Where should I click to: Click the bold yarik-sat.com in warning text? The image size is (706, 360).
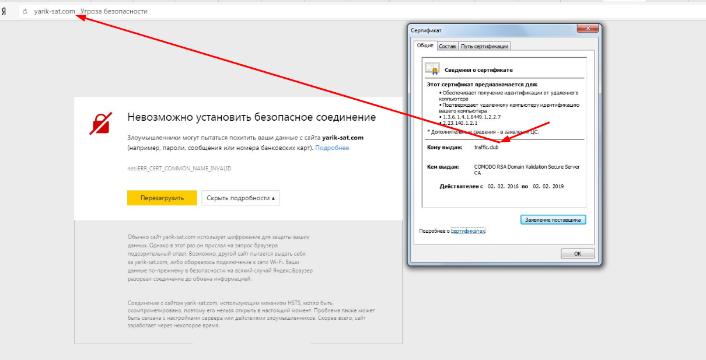pos(343,138)
